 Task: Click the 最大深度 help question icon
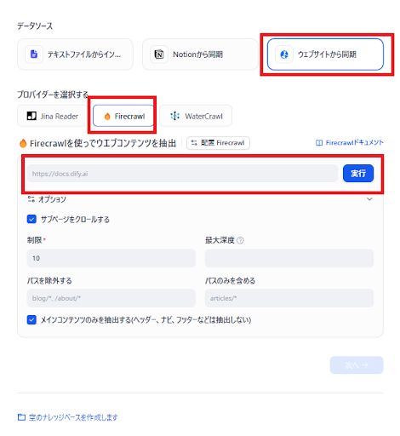click(x=240, y=240)
